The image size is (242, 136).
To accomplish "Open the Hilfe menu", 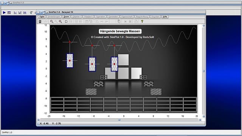I will tap(165, 17).
